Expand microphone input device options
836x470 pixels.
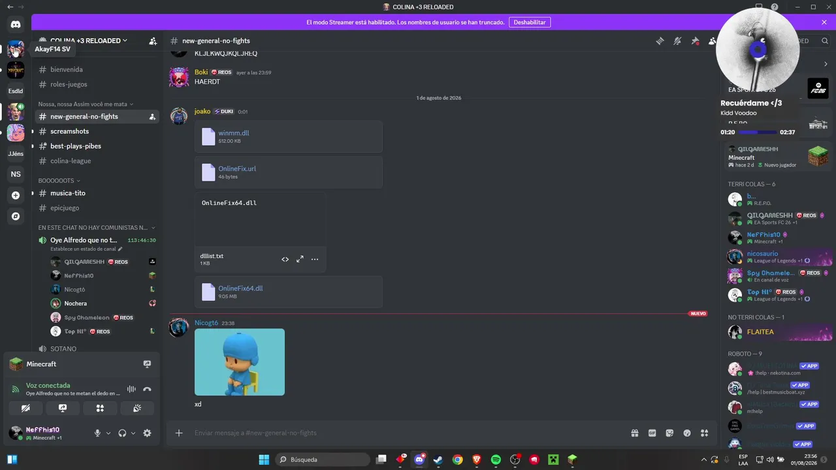tap(108, 433)
